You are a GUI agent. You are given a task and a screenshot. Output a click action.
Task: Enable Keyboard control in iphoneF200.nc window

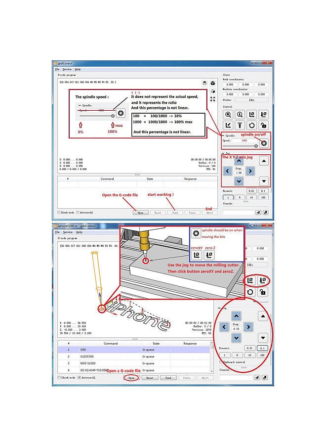222,362
